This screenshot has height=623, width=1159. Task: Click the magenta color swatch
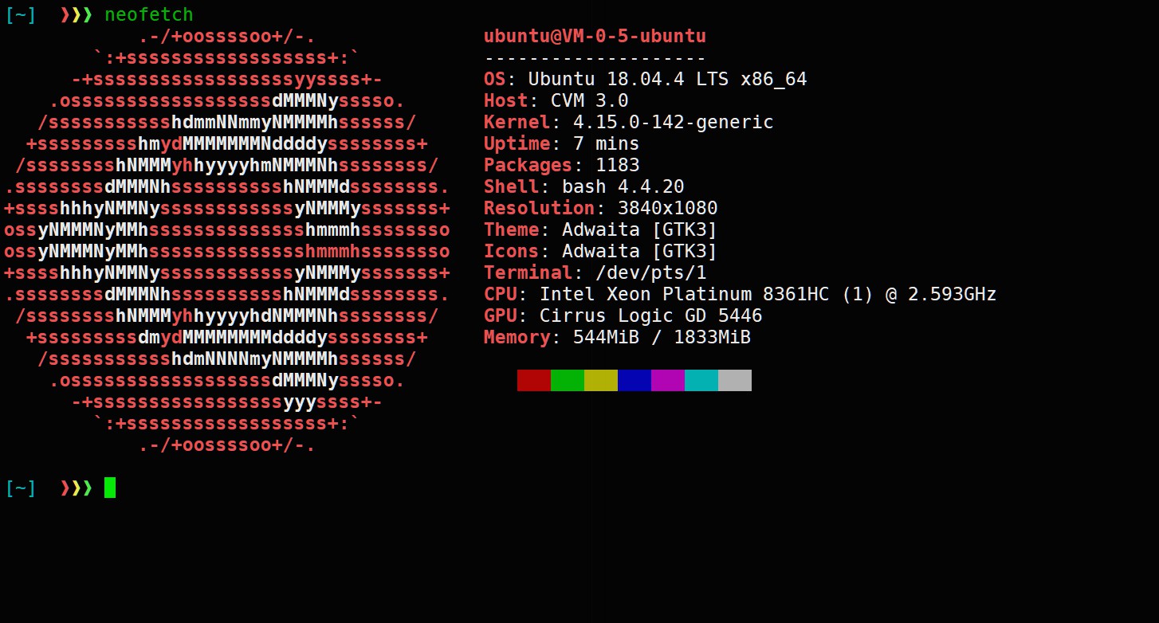pos(668,380)
